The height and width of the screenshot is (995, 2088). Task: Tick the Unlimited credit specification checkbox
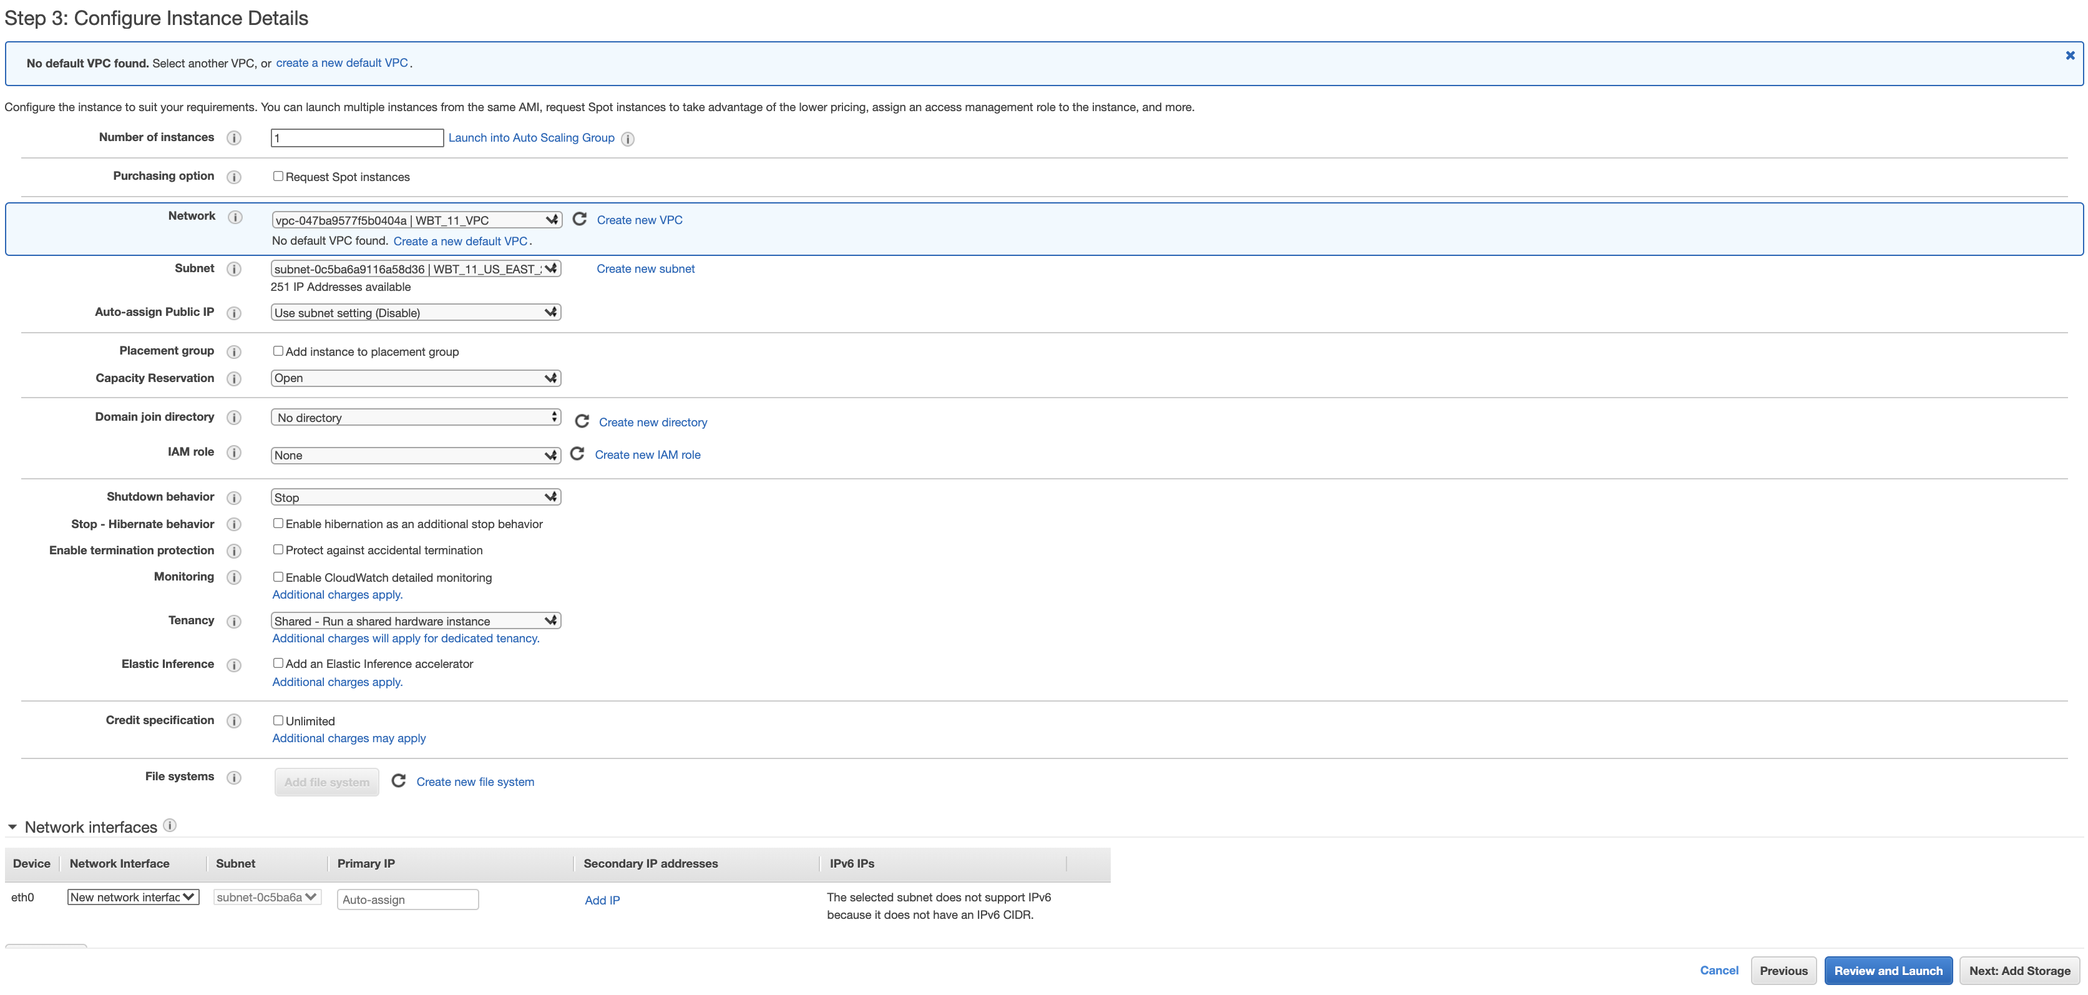[278, 720]
